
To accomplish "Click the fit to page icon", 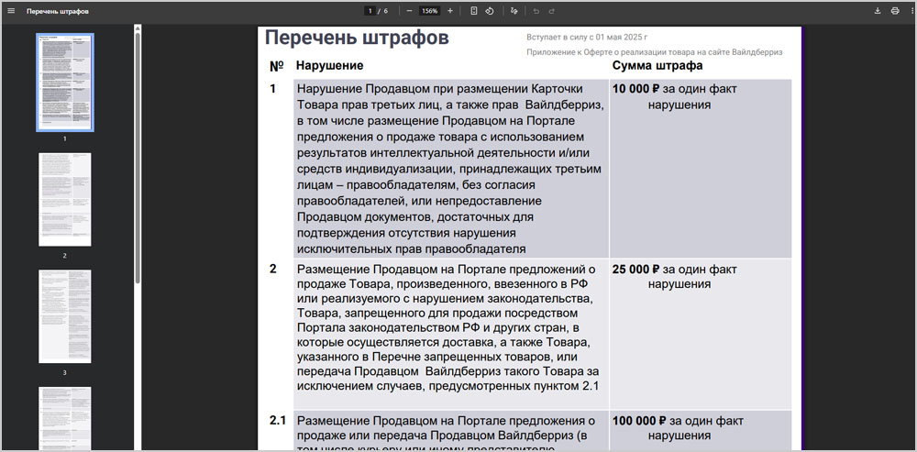I will click(x=474, y=11).
